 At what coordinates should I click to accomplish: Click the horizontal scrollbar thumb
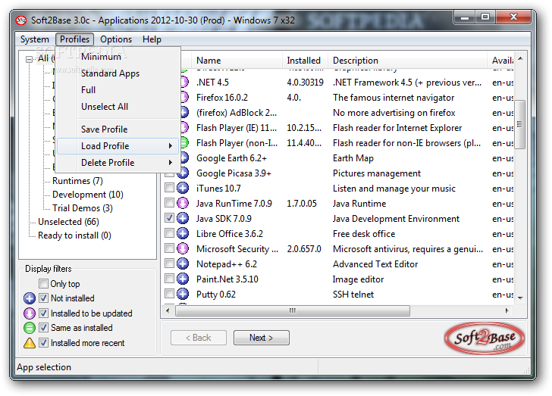[293, 311]
